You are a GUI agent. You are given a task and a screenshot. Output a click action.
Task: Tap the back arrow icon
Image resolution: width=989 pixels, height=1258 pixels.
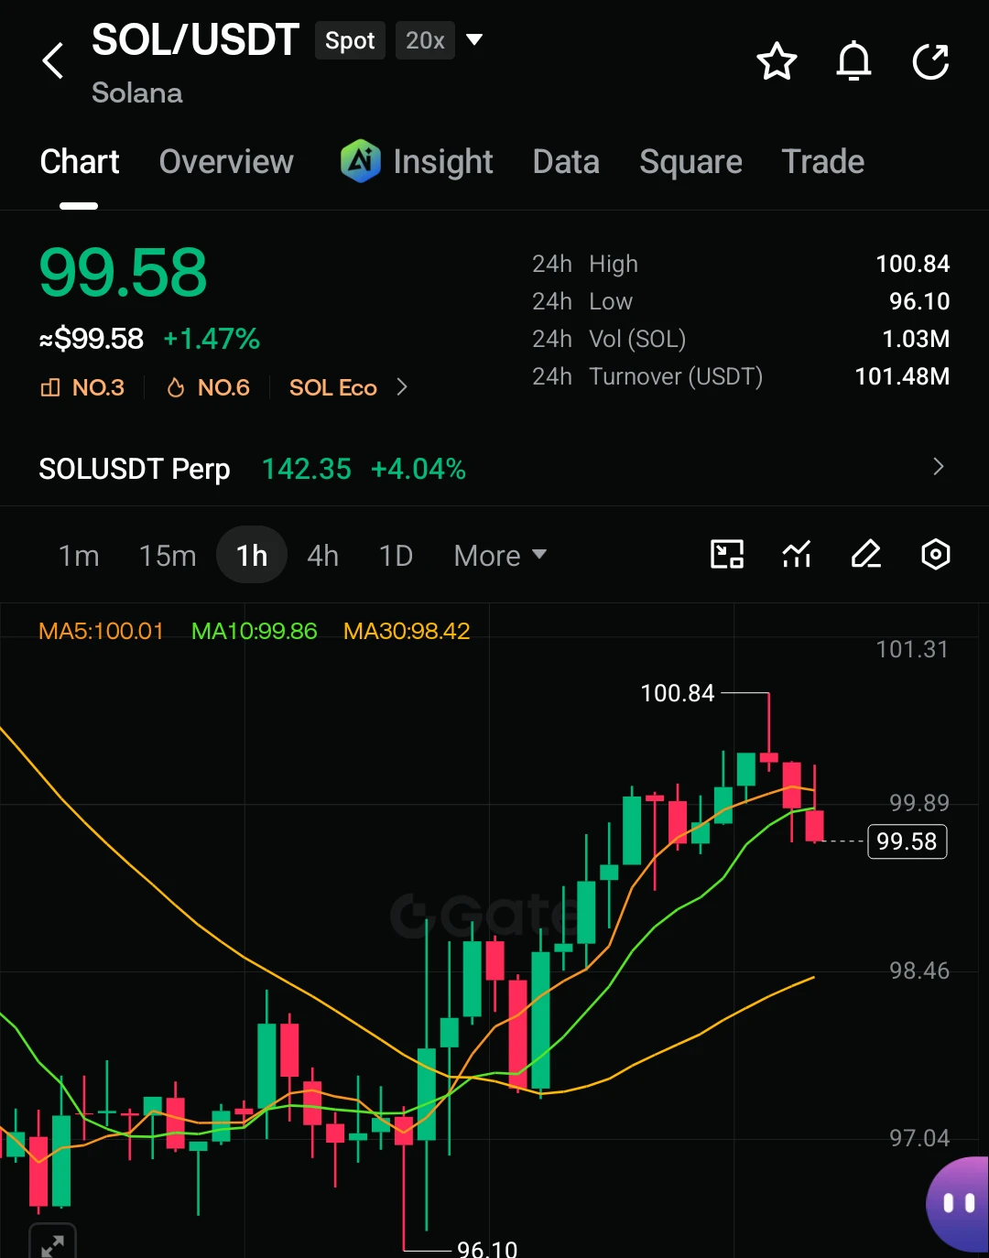(53, 60)
